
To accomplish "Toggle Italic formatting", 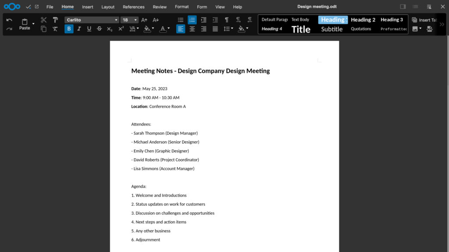I will click(79, 29).
